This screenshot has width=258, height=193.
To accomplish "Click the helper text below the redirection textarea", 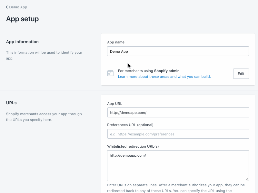I will point(176,188).
